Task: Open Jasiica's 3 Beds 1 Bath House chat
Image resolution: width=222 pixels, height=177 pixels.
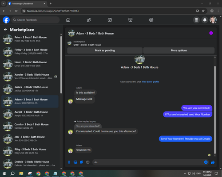Action: point(30,89)
